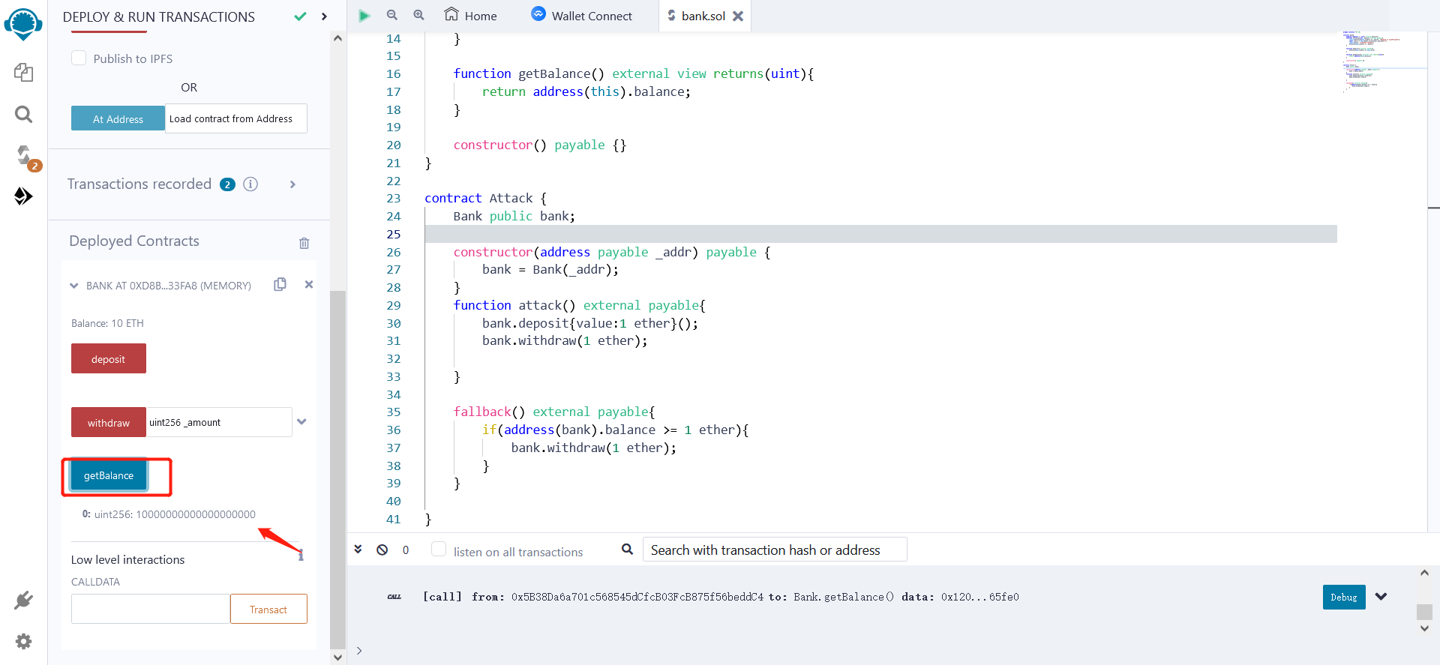Expand the withdraw function parameters

click(x=301, y=421)
